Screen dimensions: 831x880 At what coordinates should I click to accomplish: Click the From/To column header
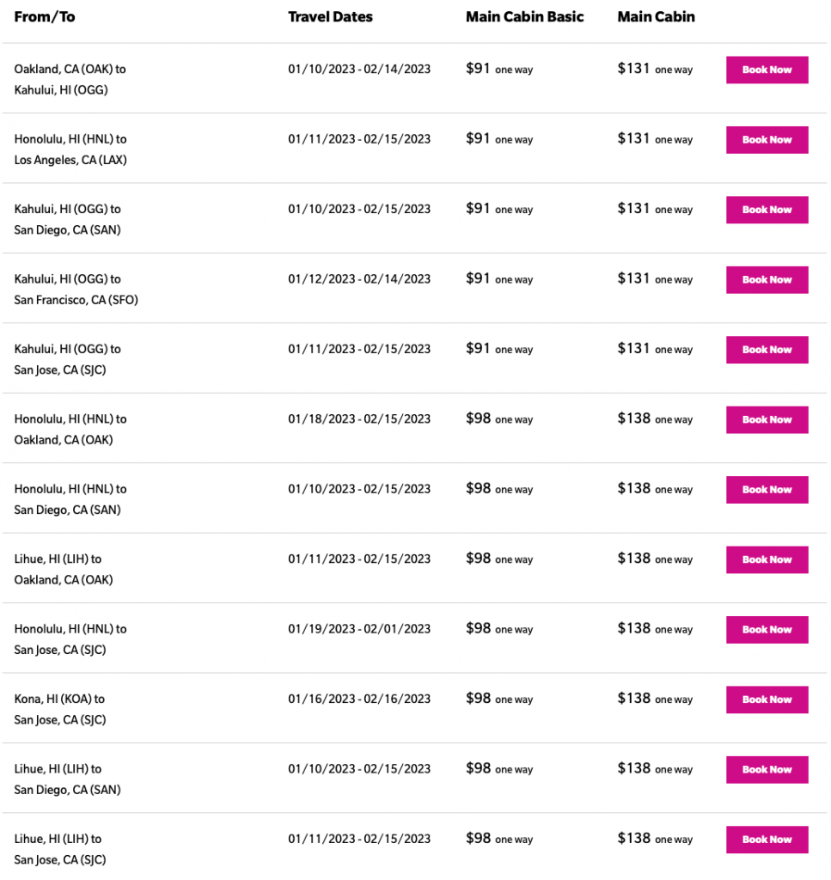coord(45,16)
